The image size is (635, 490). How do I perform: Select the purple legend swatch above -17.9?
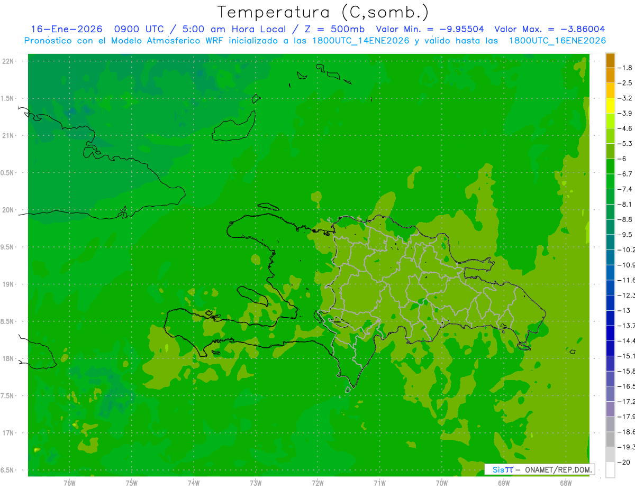[x=610, y=409]
